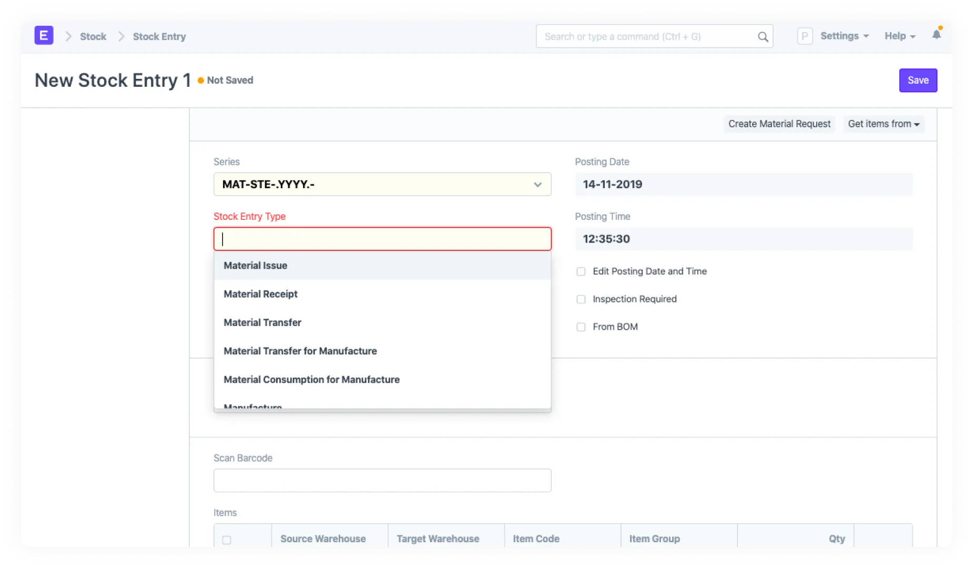Open the notifications bell icon
Image resolution: width=974 pixels, height=568 pixels.
point(936,35)
